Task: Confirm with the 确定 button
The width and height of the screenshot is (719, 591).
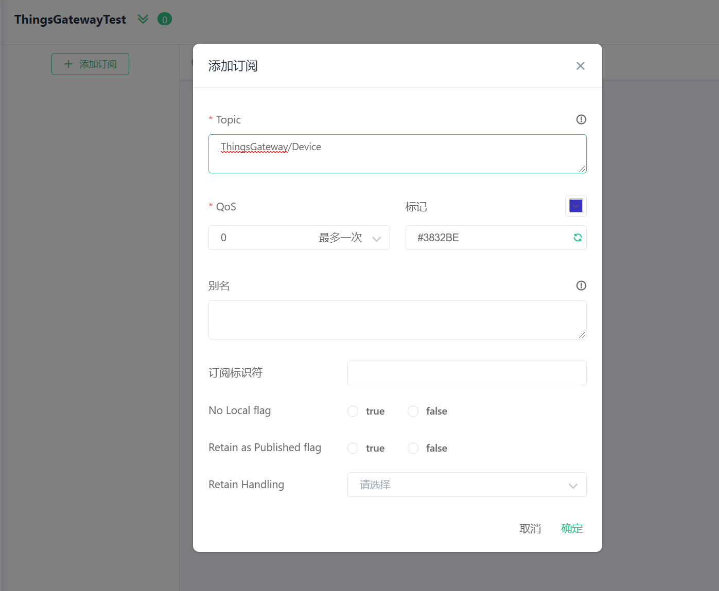Action: point(572,528)
